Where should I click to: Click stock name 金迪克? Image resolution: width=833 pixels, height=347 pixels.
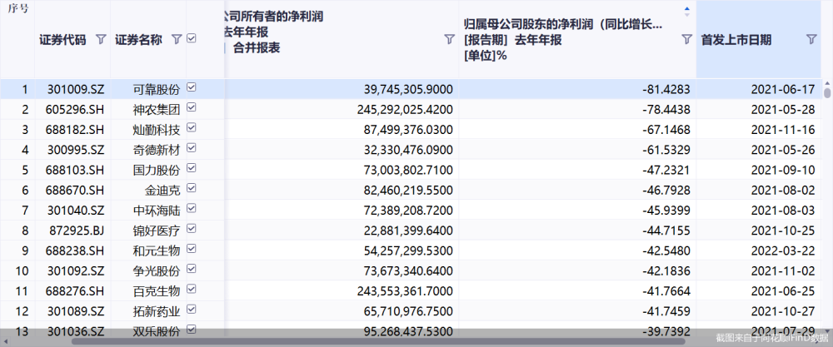(x=162, y=191)
